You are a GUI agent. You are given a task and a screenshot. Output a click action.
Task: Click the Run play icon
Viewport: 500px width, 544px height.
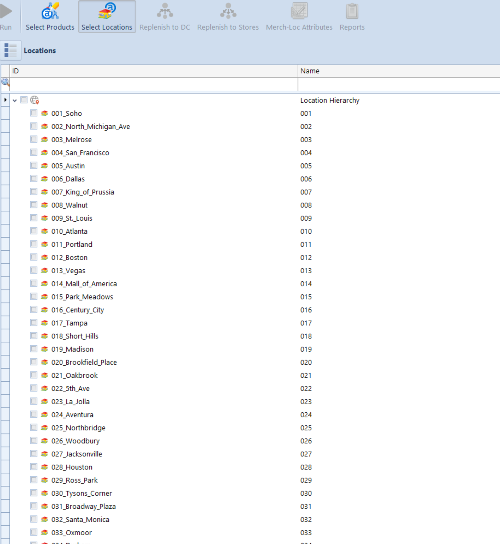click(6, 12)
